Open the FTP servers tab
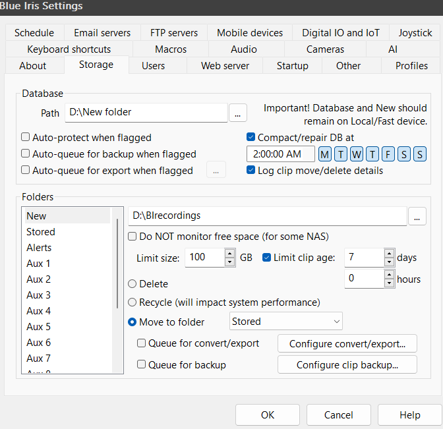Screen dimensions: 443x429 coord(174,33)
